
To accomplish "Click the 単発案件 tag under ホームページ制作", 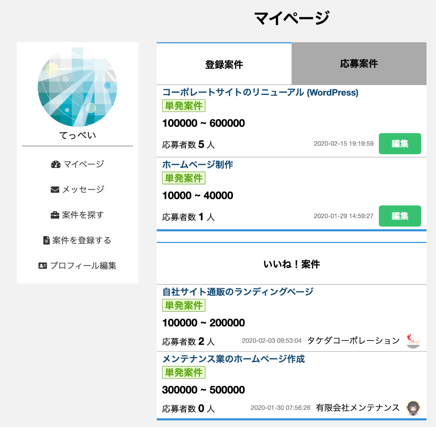I will pos(183,178).
